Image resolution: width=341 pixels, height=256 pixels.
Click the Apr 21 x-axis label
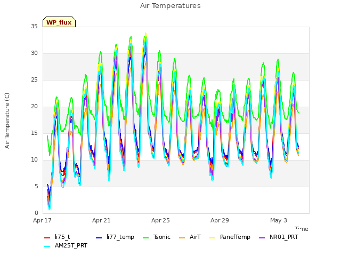pos(101,220)
